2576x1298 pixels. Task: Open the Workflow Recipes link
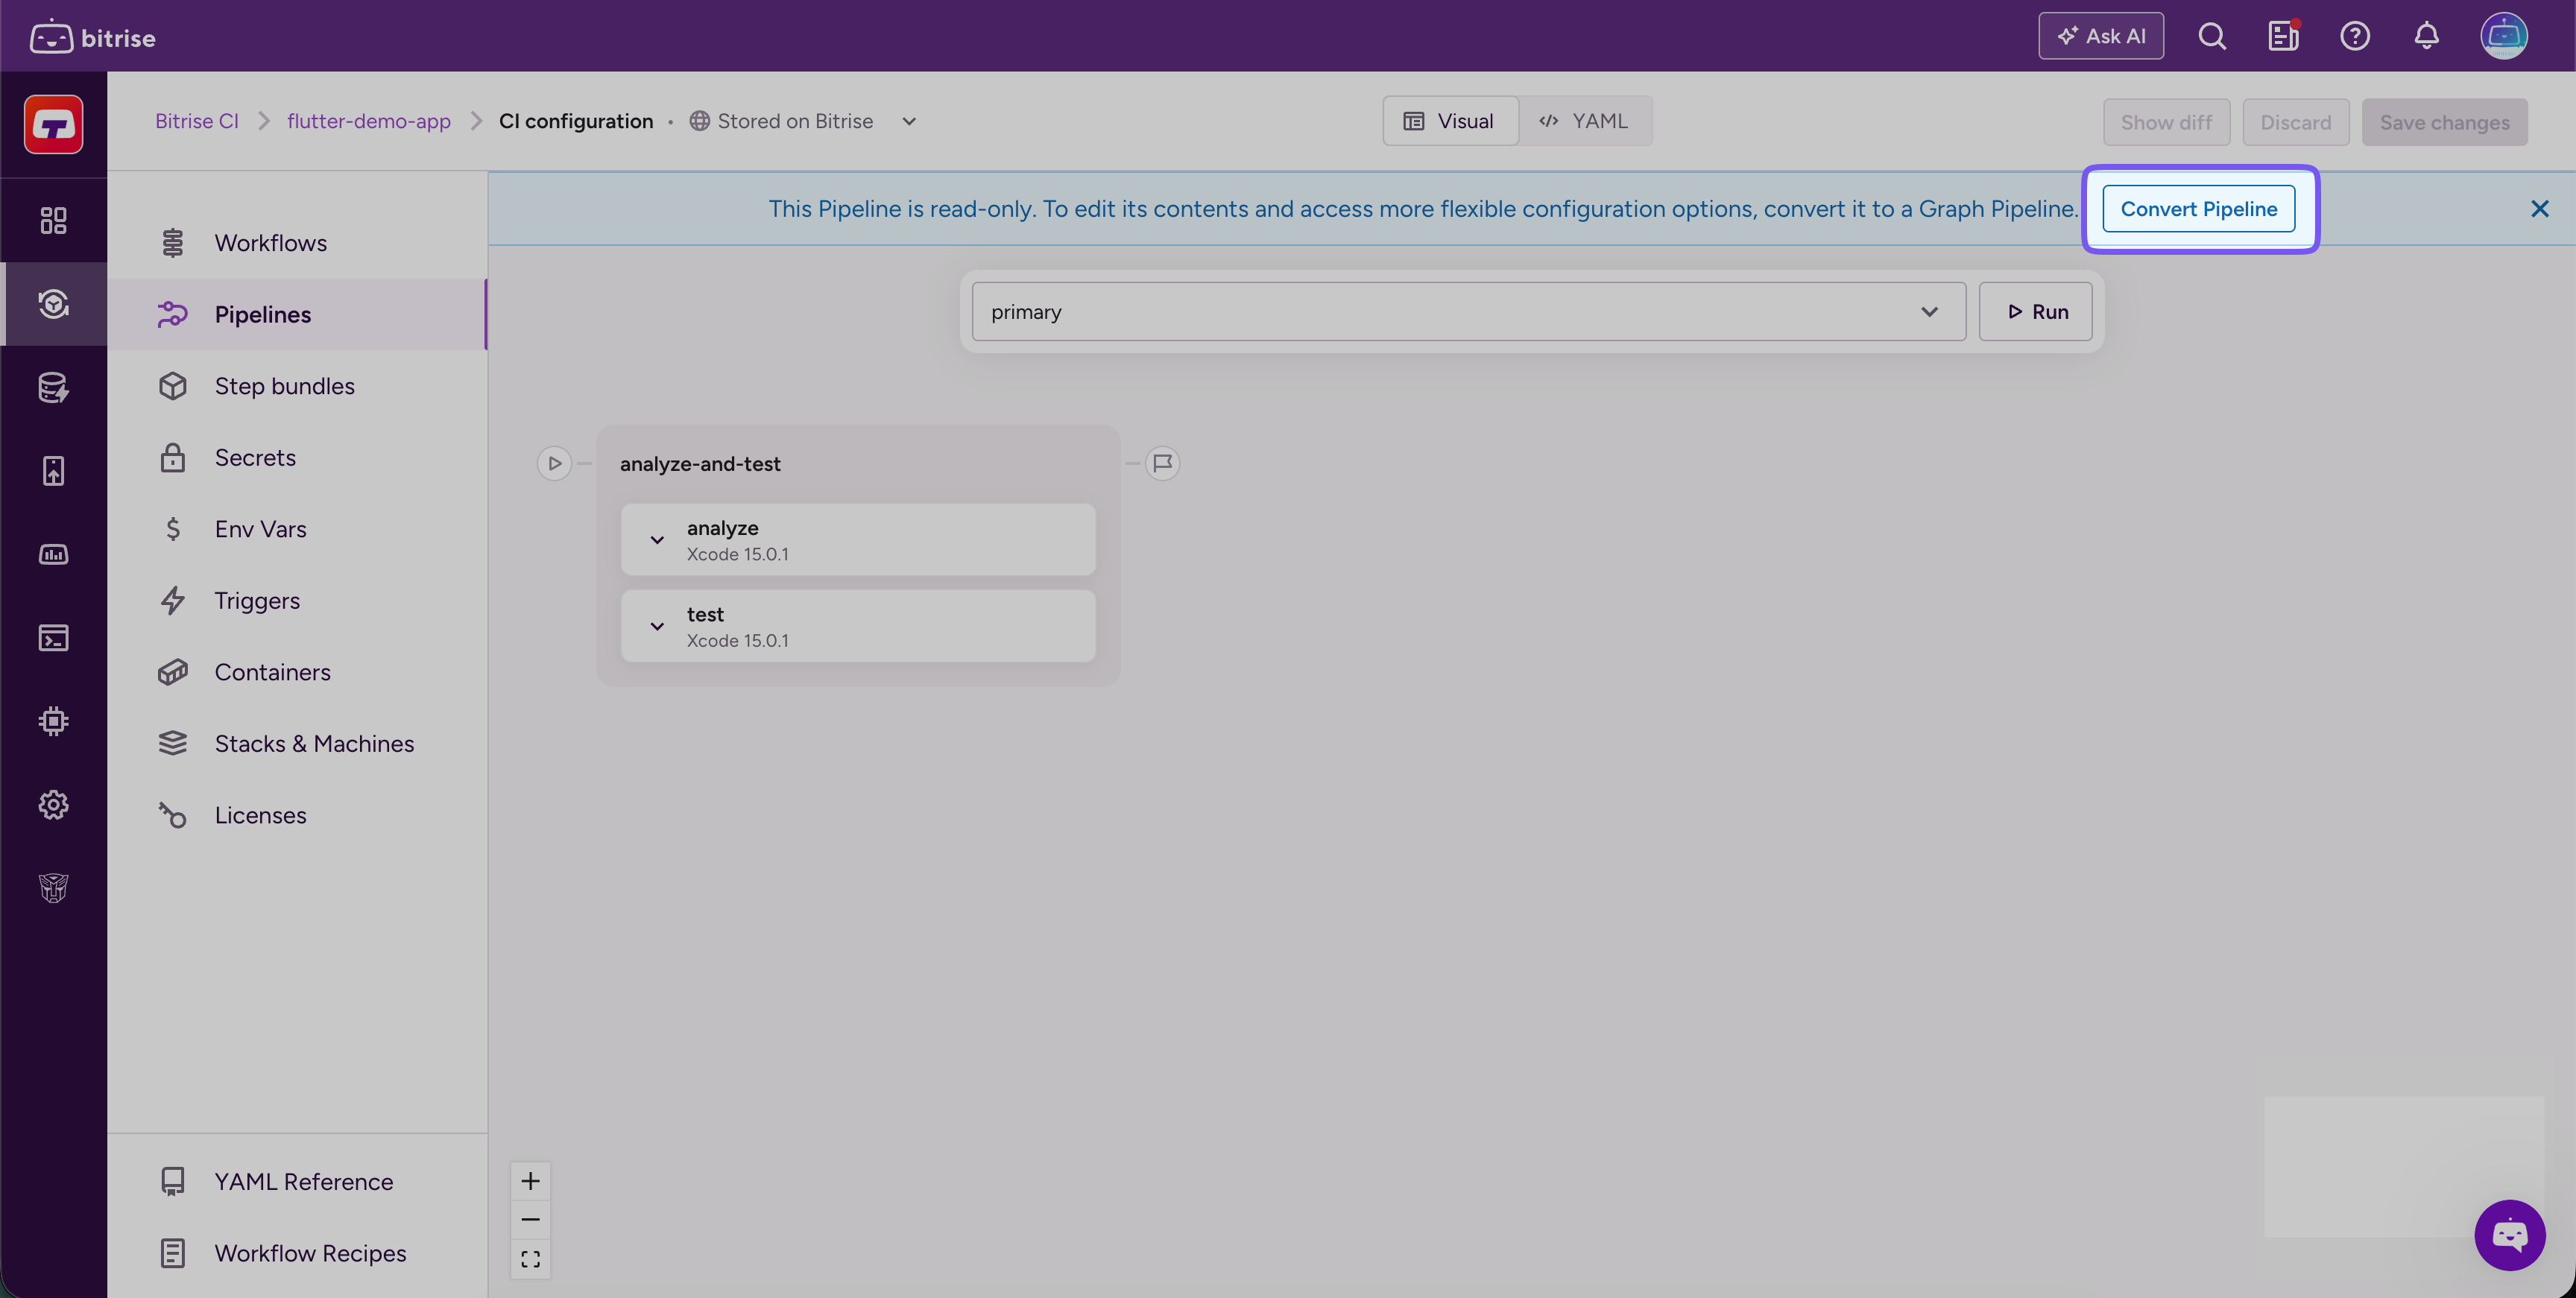pos(297,1254)
